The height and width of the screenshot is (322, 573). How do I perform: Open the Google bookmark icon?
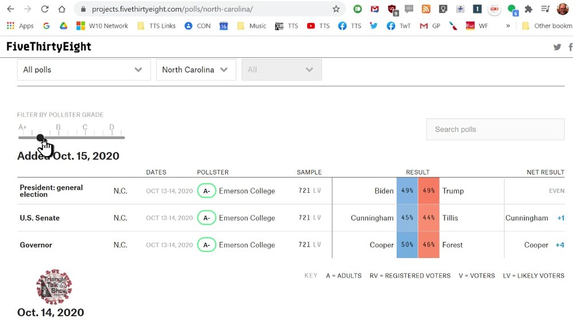coord(46,26)
